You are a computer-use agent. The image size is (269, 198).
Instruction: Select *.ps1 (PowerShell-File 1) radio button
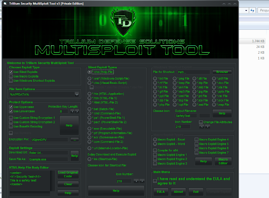[90, 118]
